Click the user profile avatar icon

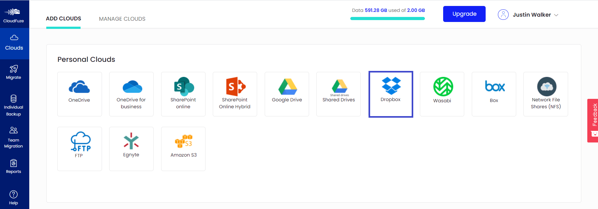click(x=503, y=15)
